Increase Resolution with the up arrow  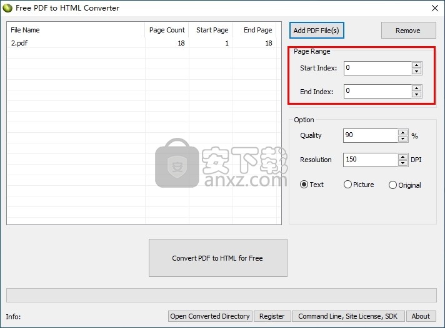point(403,157)
